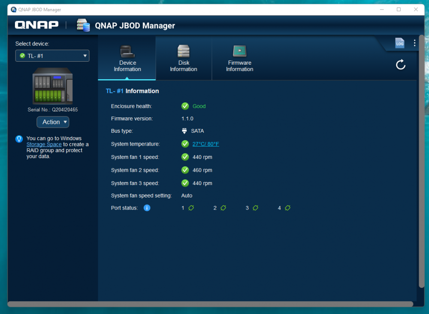Click the TL-#1 enclosure device image
The height and width of the screenshot is (314, 429).
point(52,86)
